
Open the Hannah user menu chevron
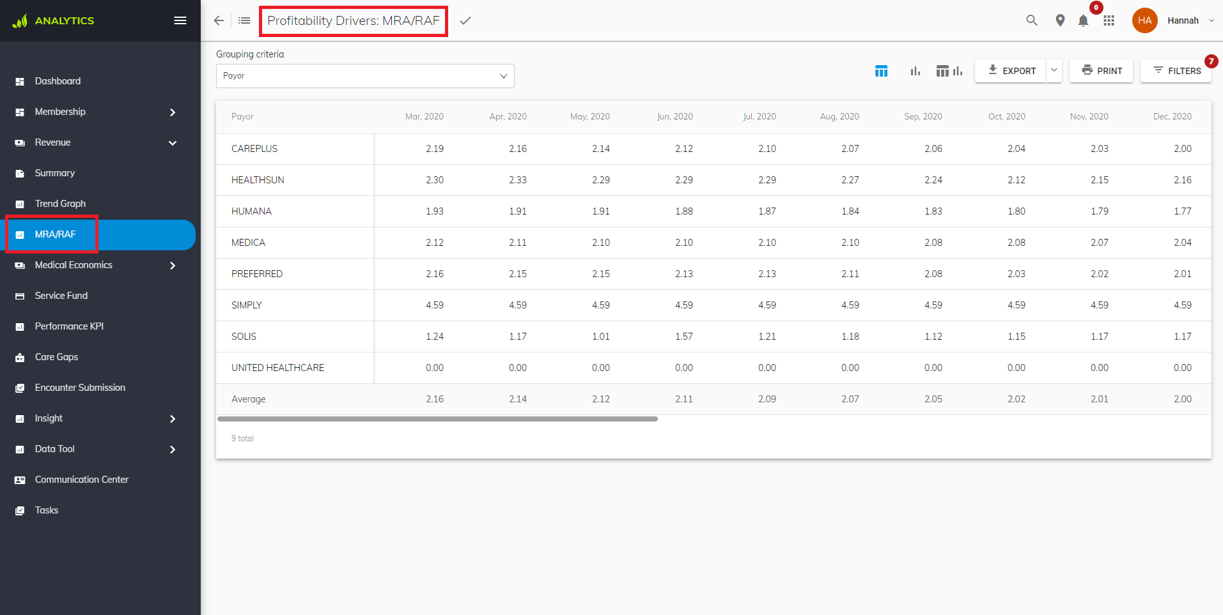(x=1211, y=20)
